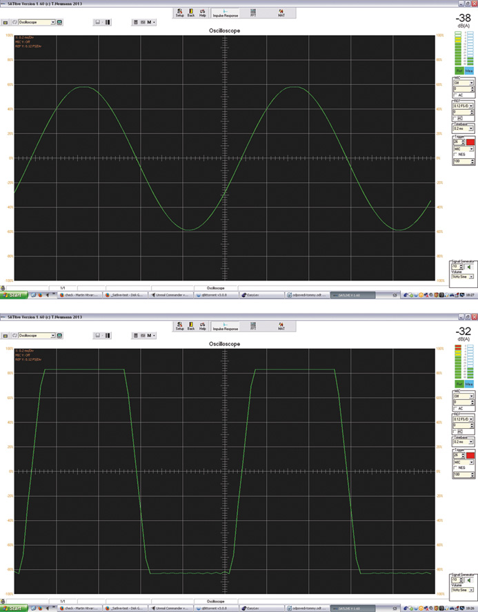Open Setup in the -32 dB(A) window

(180, 326)
